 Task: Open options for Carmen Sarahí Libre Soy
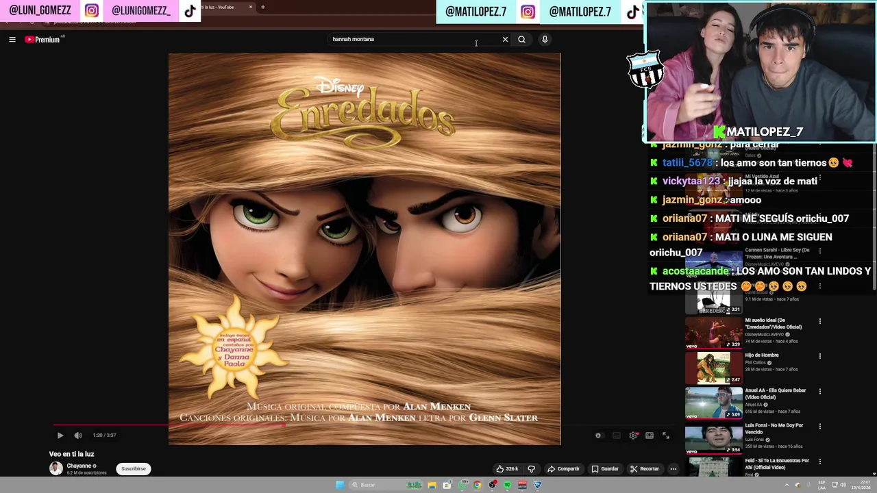click(819, 251)
